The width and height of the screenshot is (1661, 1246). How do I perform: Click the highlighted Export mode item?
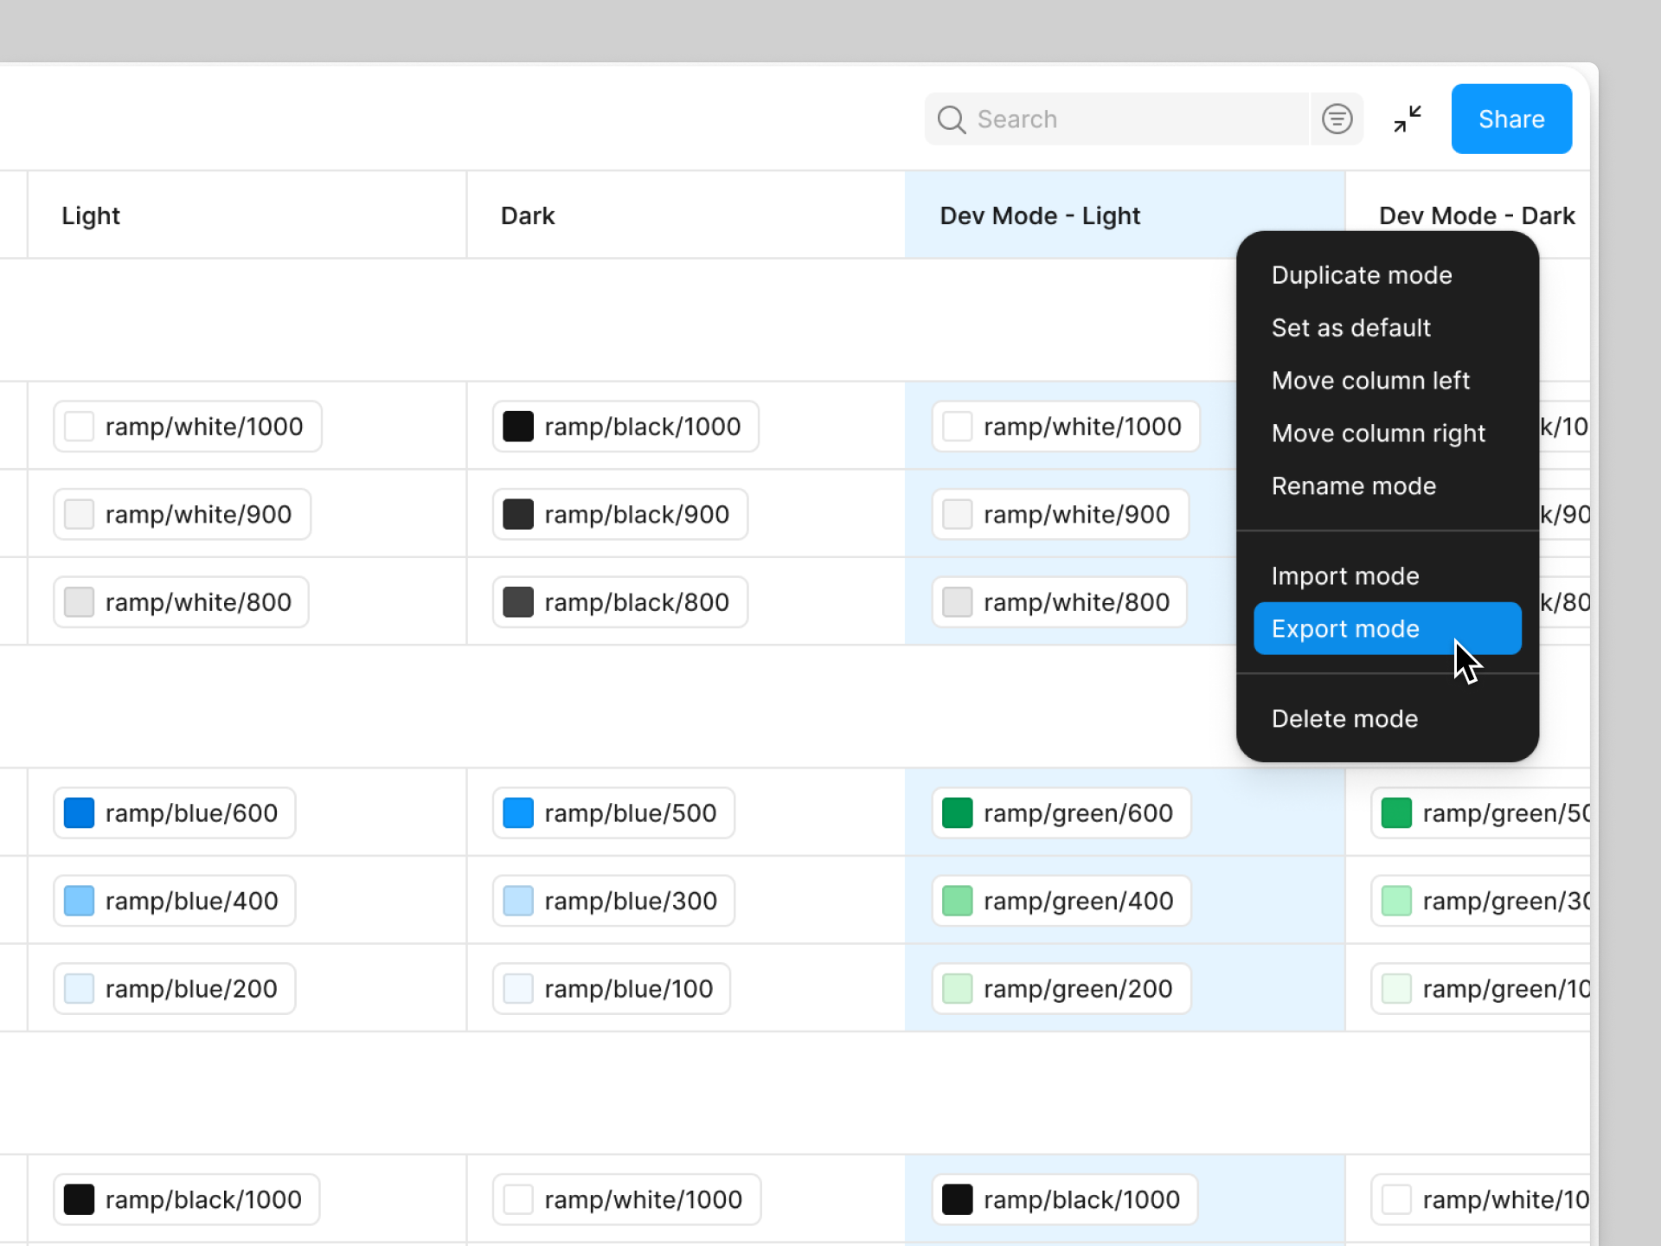click(x=1344, y=629)
